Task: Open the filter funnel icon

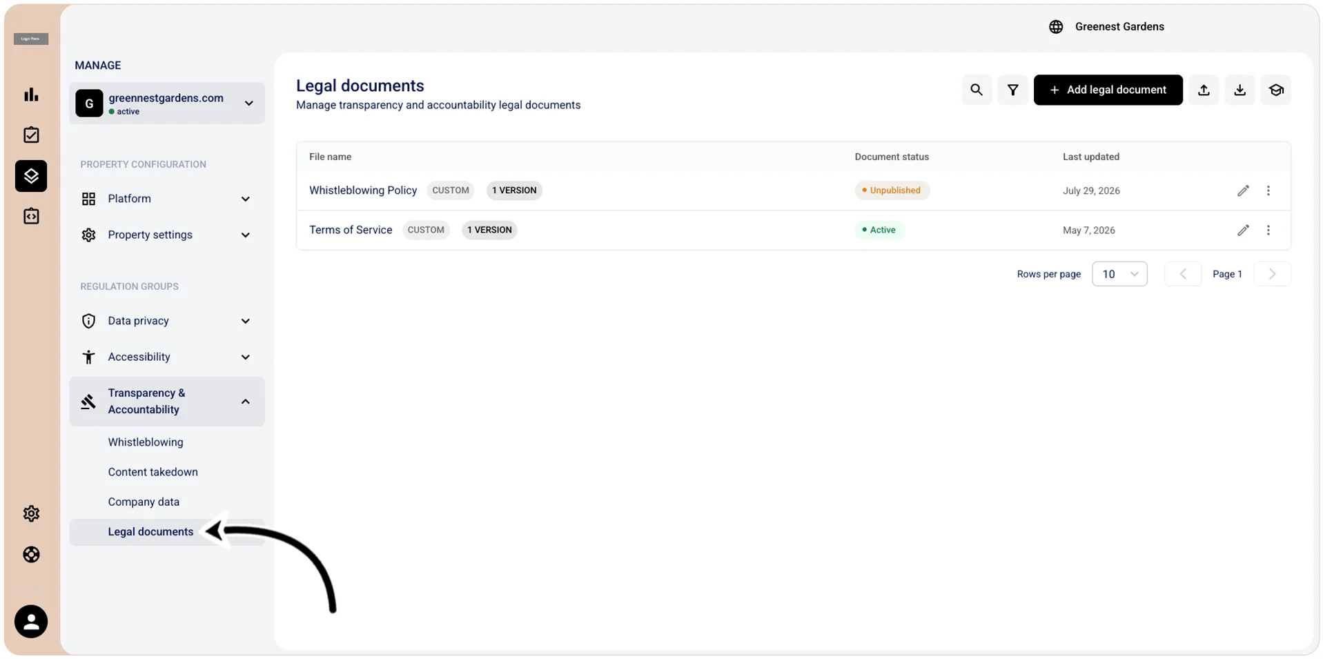Action: (x=1012, y=90)
